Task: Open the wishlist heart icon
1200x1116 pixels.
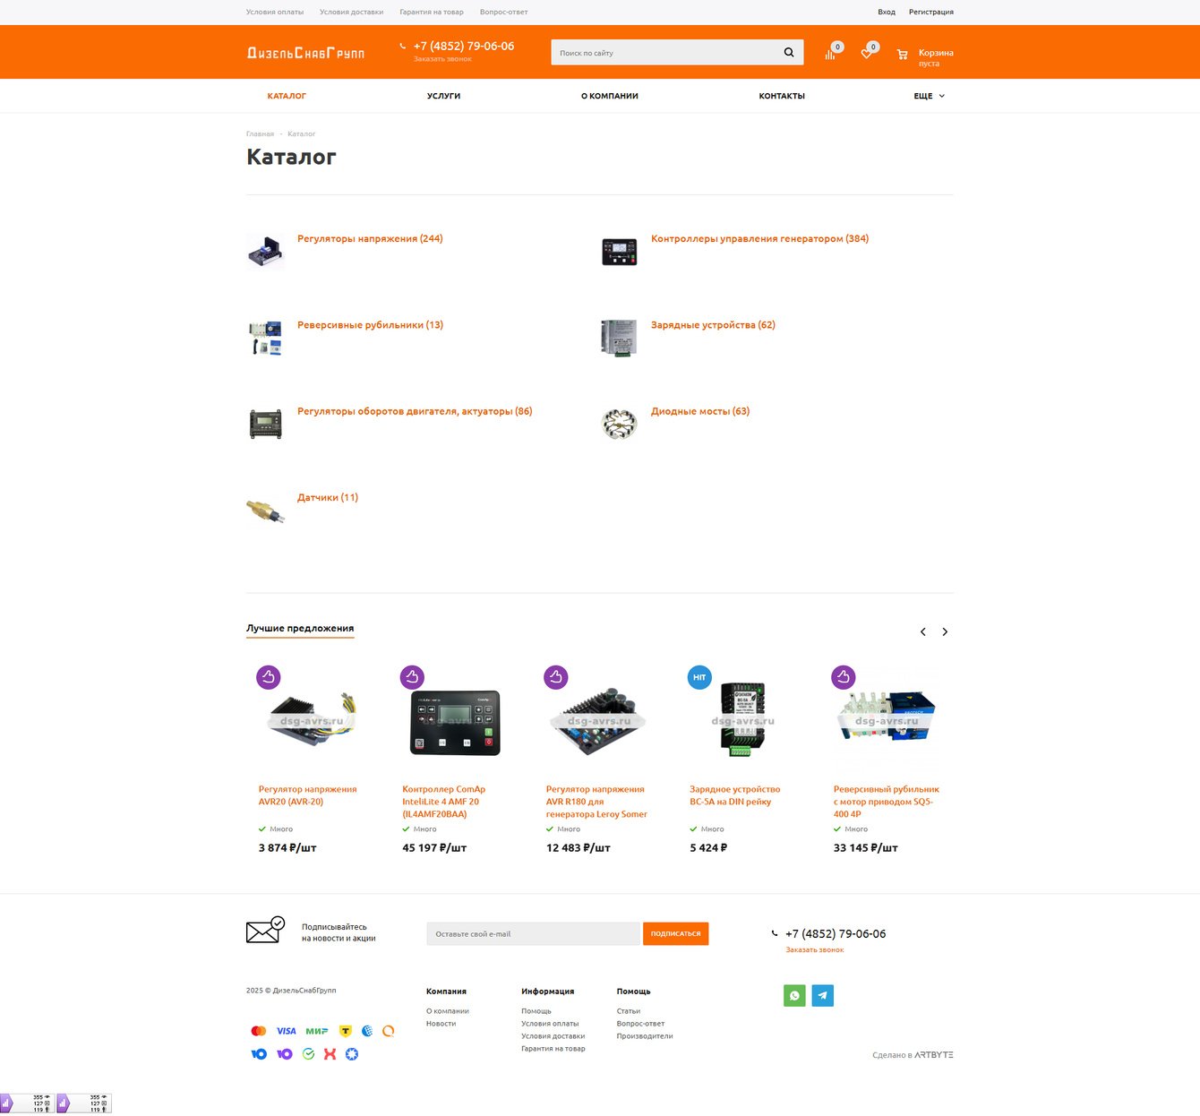Action: pyautogui.click(x=866, y=54)
